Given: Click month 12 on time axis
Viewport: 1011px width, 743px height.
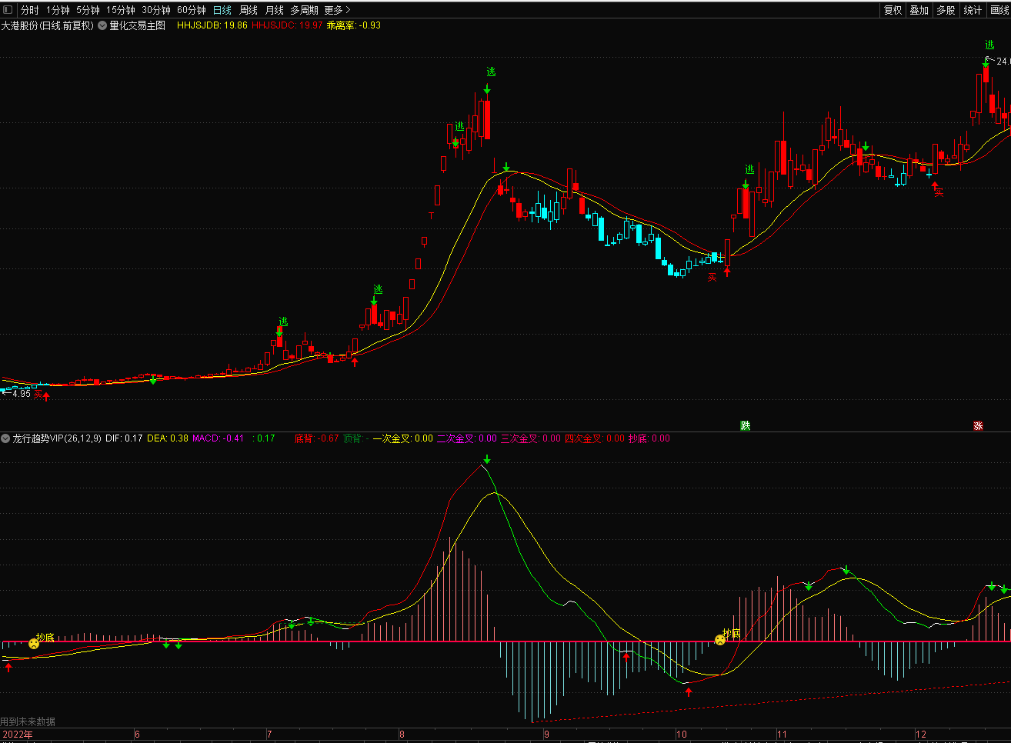Looking at the screenshot, I should [921, 735].
